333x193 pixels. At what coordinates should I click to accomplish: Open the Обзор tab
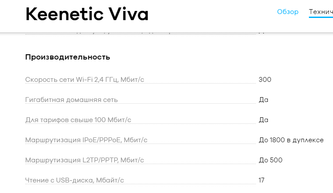(287, 12)
